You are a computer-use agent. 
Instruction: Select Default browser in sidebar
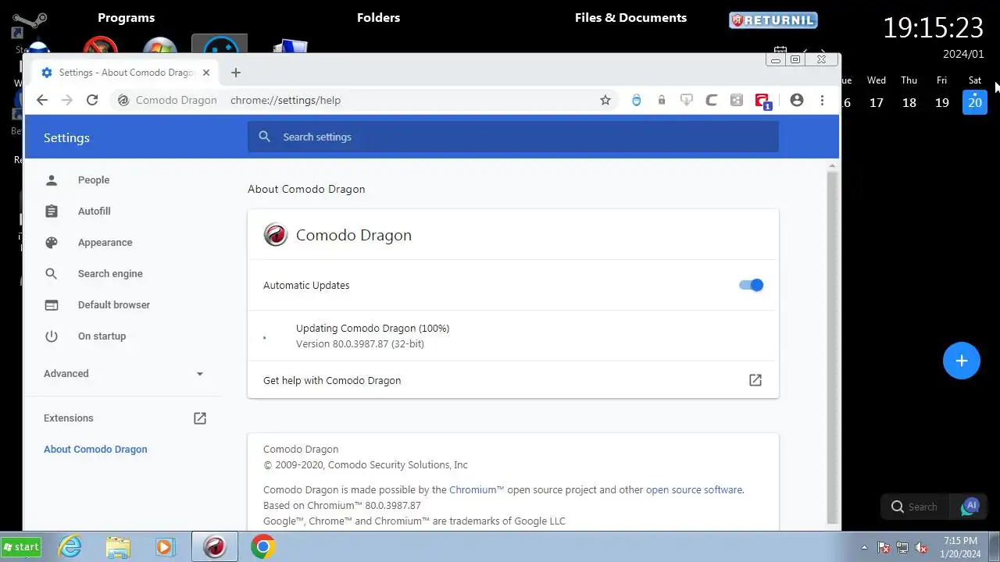pyautogui.click(x=114, y=305)
